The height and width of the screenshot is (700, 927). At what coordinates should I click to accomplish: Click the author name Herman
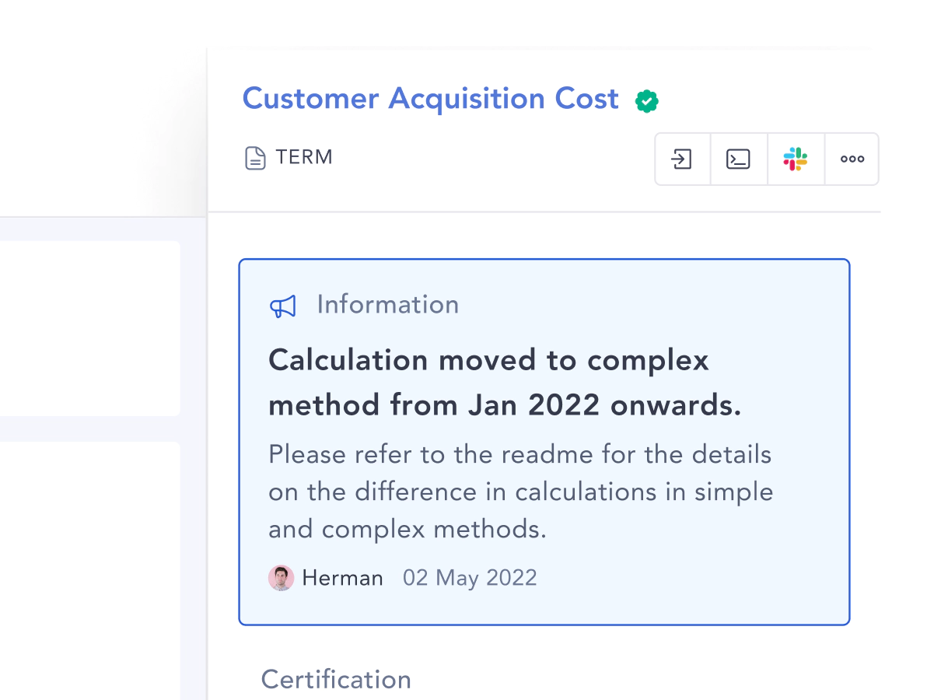(x=342, y=578)
